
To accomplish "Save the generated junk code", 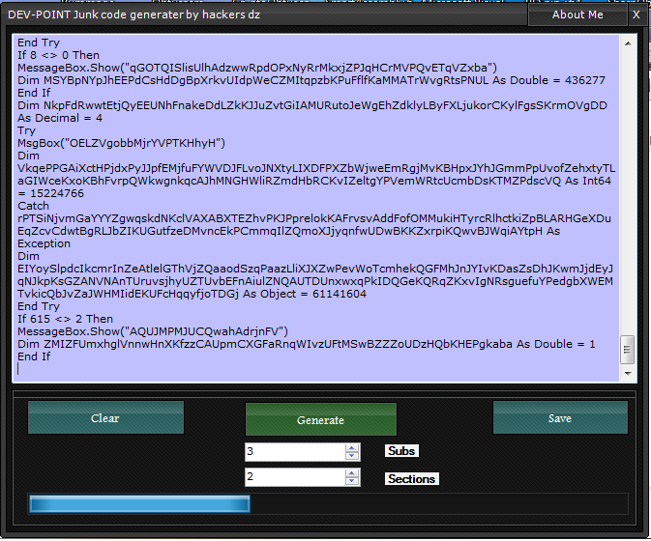I will [x=559, y=418].
